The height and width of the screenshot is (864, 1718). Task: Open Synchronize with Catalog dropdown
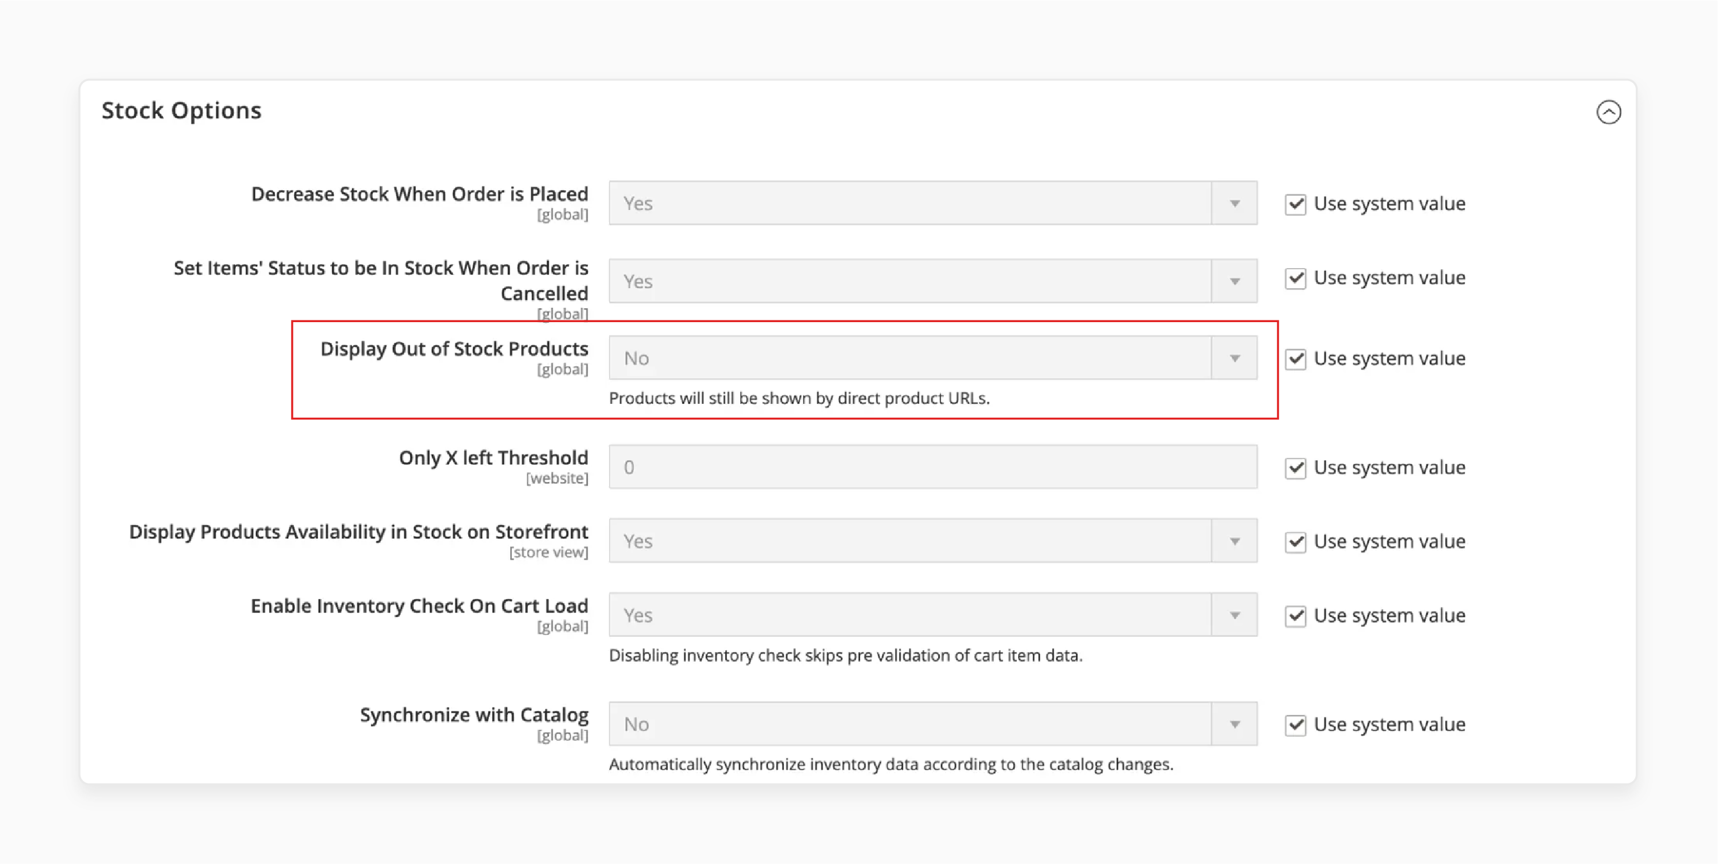[932, 724]
